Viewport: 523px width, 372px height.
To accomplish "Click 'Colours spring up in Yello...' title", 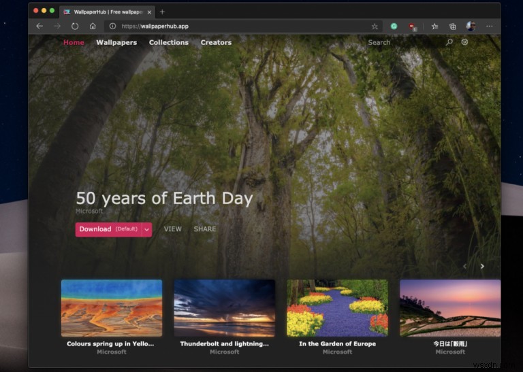I will [x=110, y=343].
